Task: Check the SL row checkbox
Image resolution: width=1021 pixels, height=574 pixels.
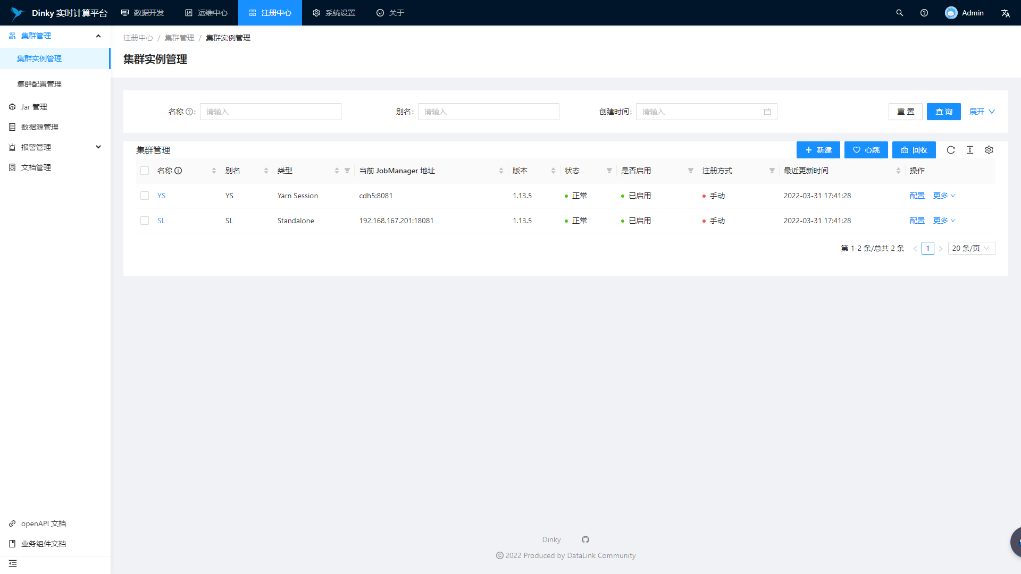Action: pos(145,221)
